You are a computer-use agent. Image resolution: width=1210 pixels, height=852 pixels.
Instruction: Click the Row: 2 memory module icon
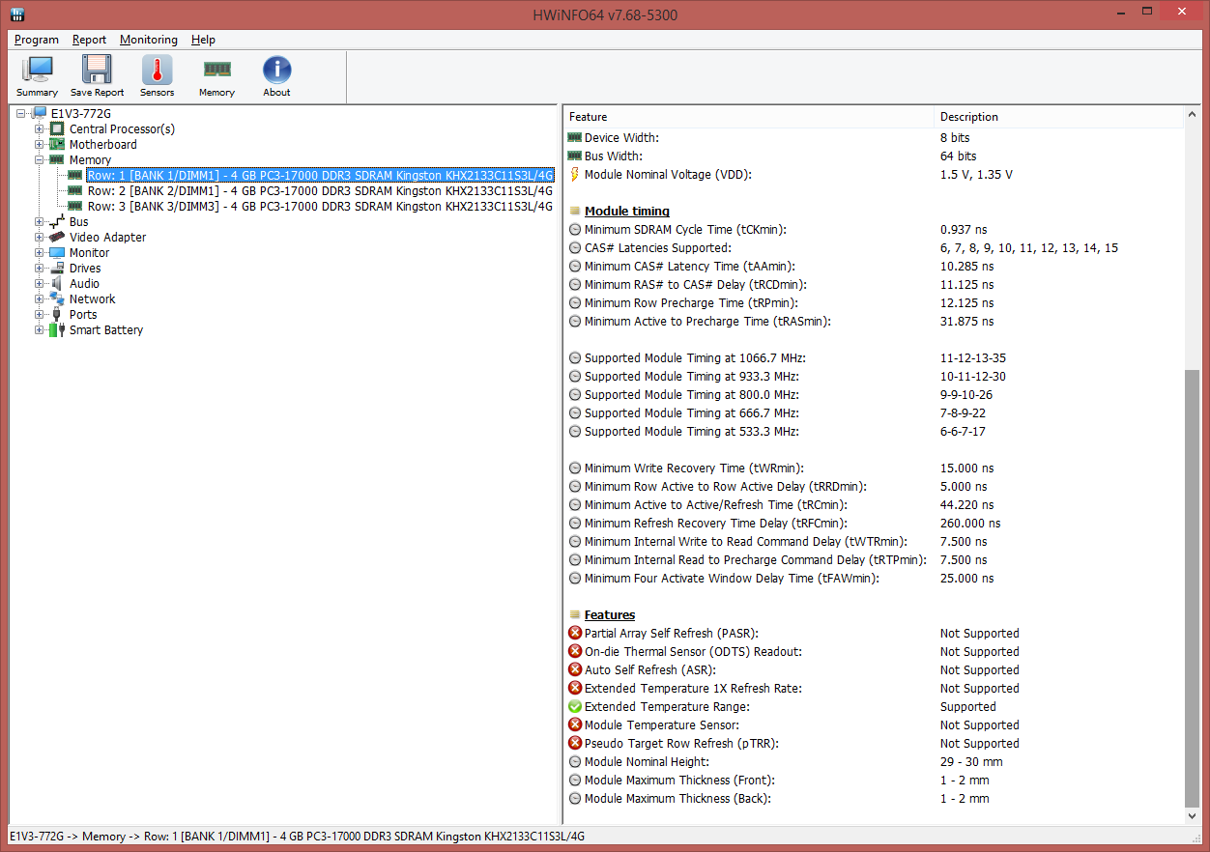(x=75, y=191)
